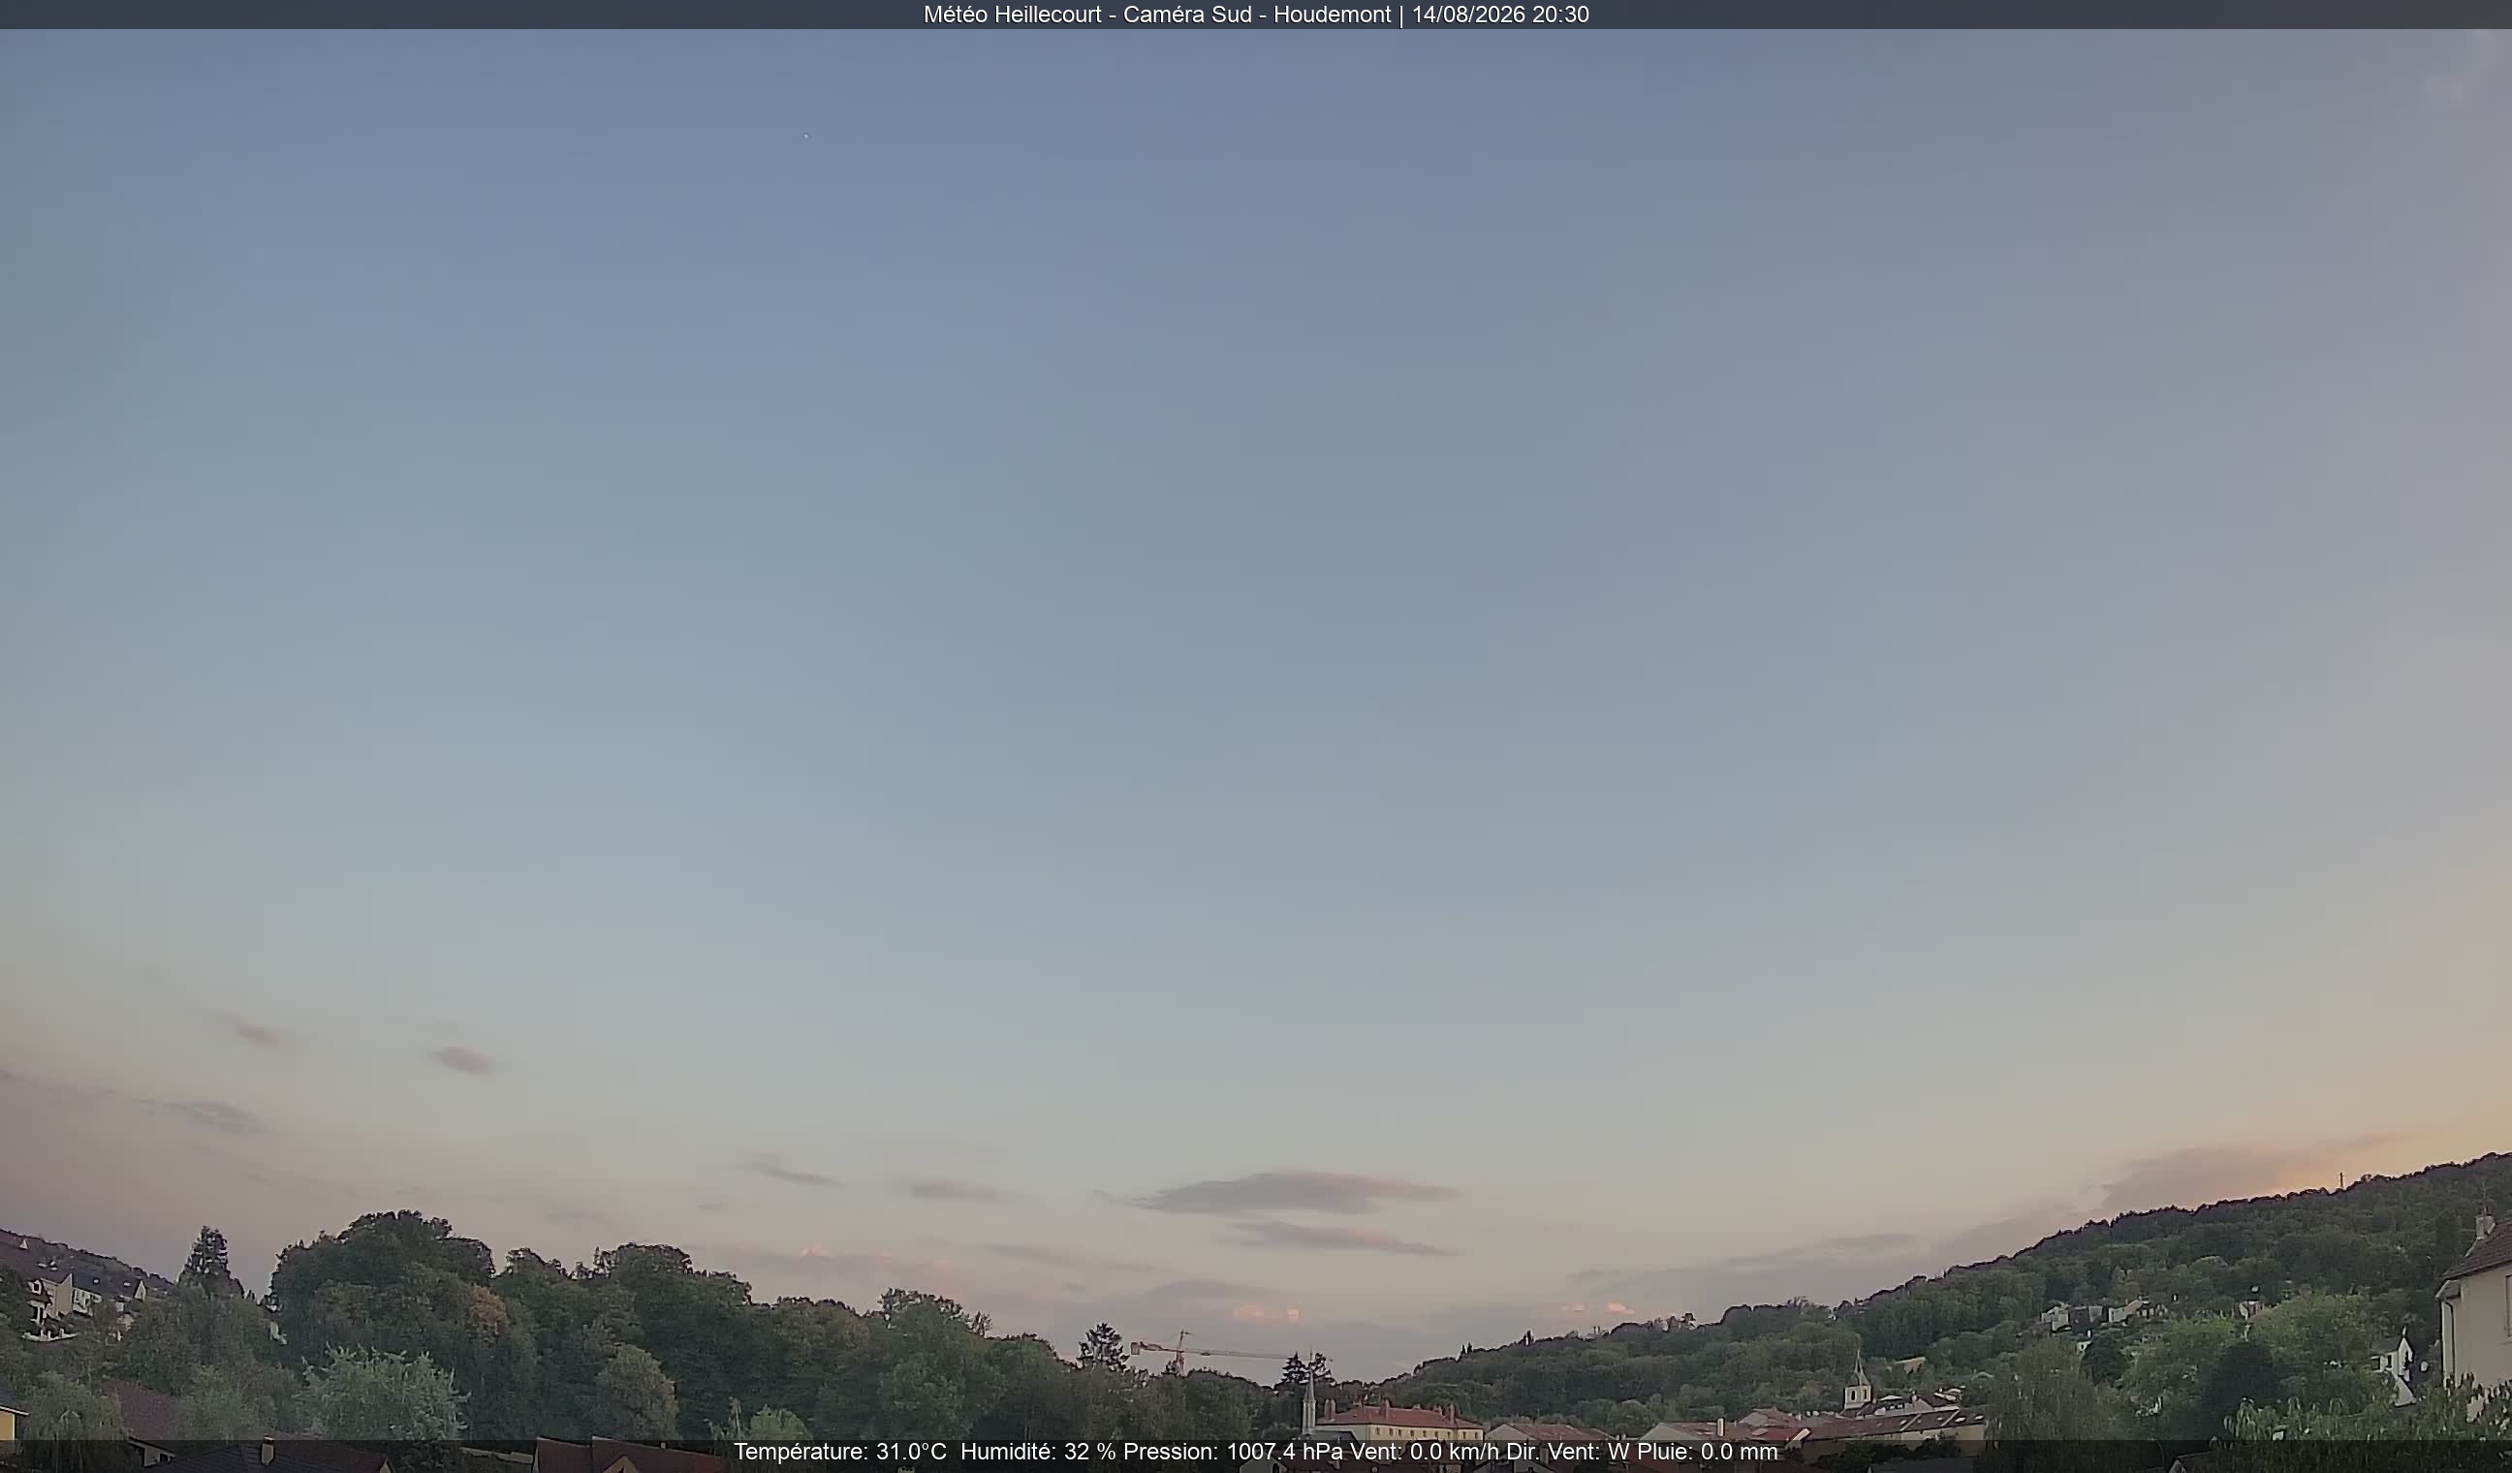Click the time "20:30" in the header

point(1560,15)
